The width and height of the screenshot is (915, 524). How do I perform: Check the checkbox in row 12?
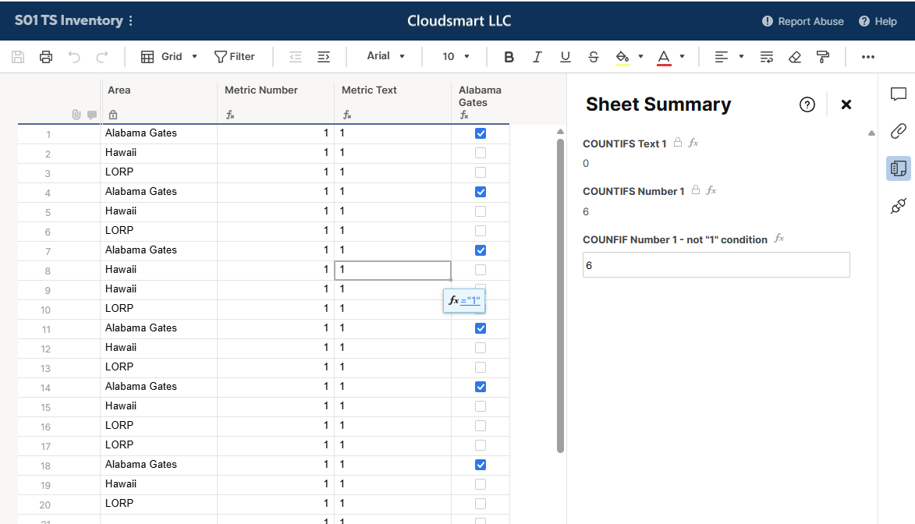coord(481,348)
